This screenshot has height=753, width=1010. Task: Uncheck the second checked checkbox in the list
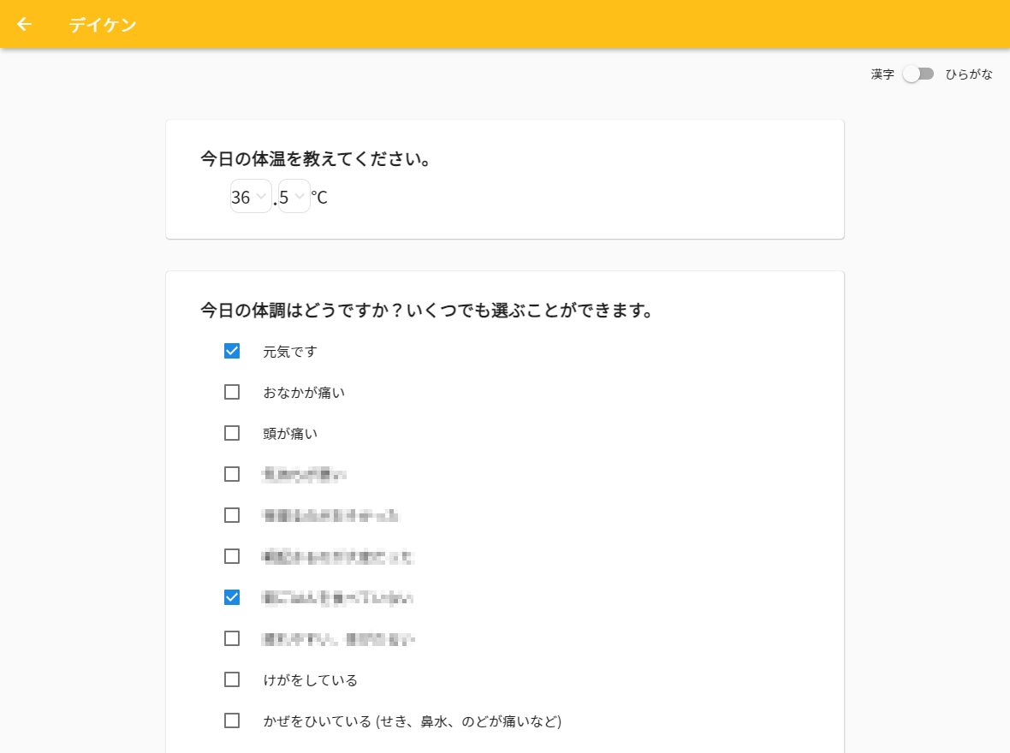point(231,597)
